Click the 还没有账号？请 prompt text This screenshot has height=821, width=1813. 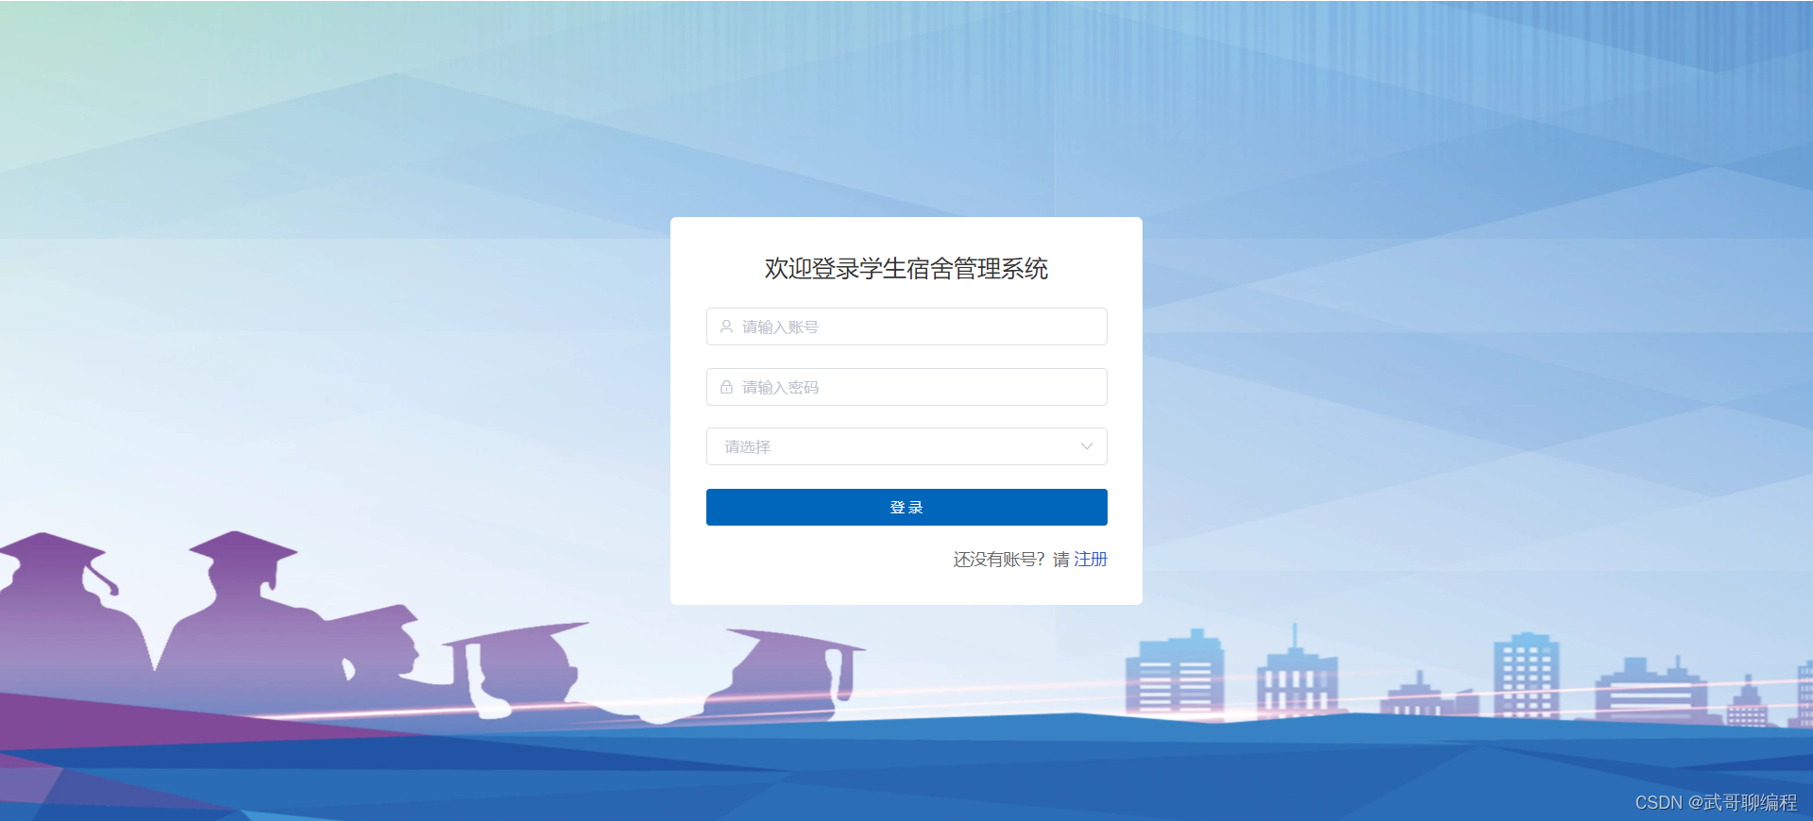coord(1011,559)
